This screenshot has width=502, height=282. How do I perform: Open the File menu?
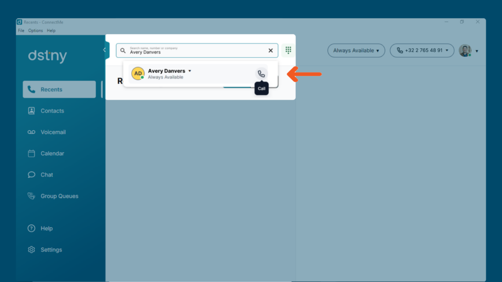click(21, 31)
